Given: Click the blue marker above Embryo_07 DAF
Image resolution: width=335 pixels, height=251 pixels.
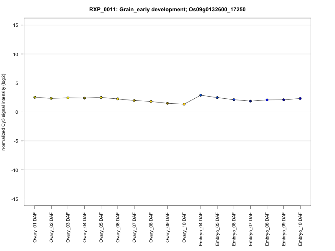Looking at the screenshot, I should (x=250, y=101).
